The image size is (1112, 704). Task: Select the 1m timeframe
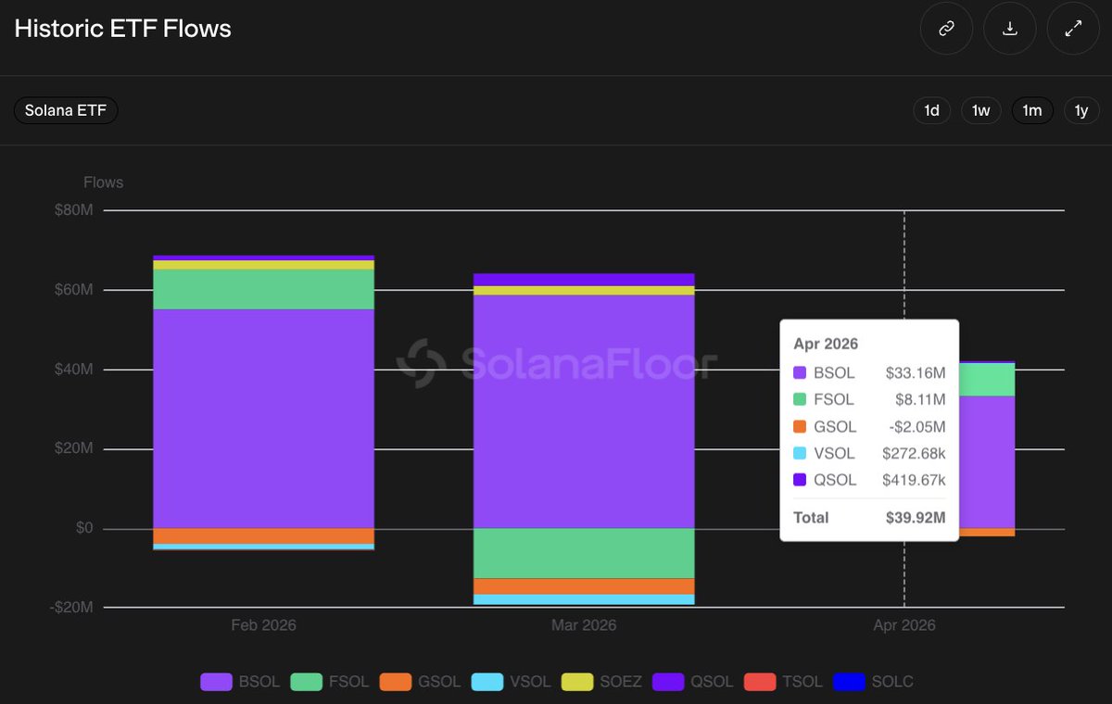[1032, 110]
